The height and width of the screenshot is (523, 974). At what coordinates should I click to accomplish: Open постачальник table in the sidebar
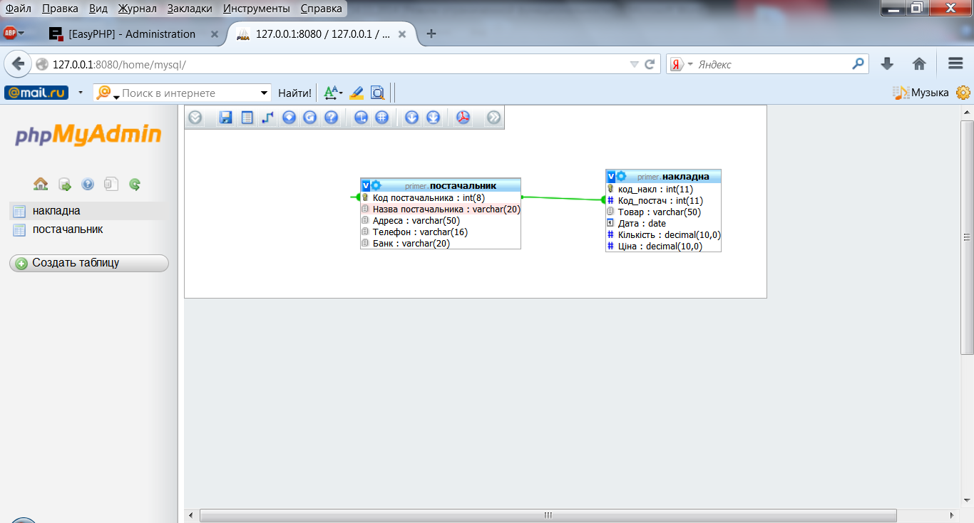(68, 229)
